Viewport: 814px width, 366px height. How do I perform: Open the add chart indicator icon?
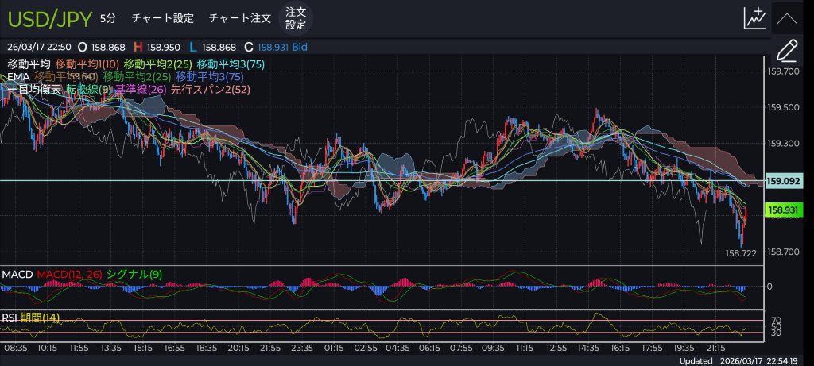coord(754,18)
